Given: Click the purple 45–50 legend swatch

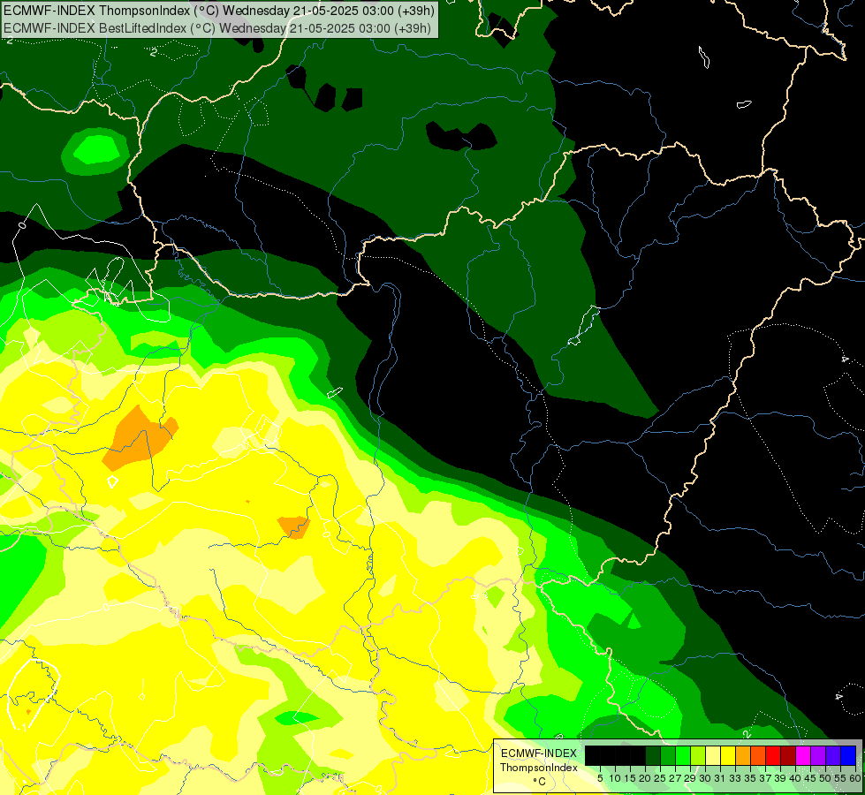Looking at the screenshot, I should point(818,755).
